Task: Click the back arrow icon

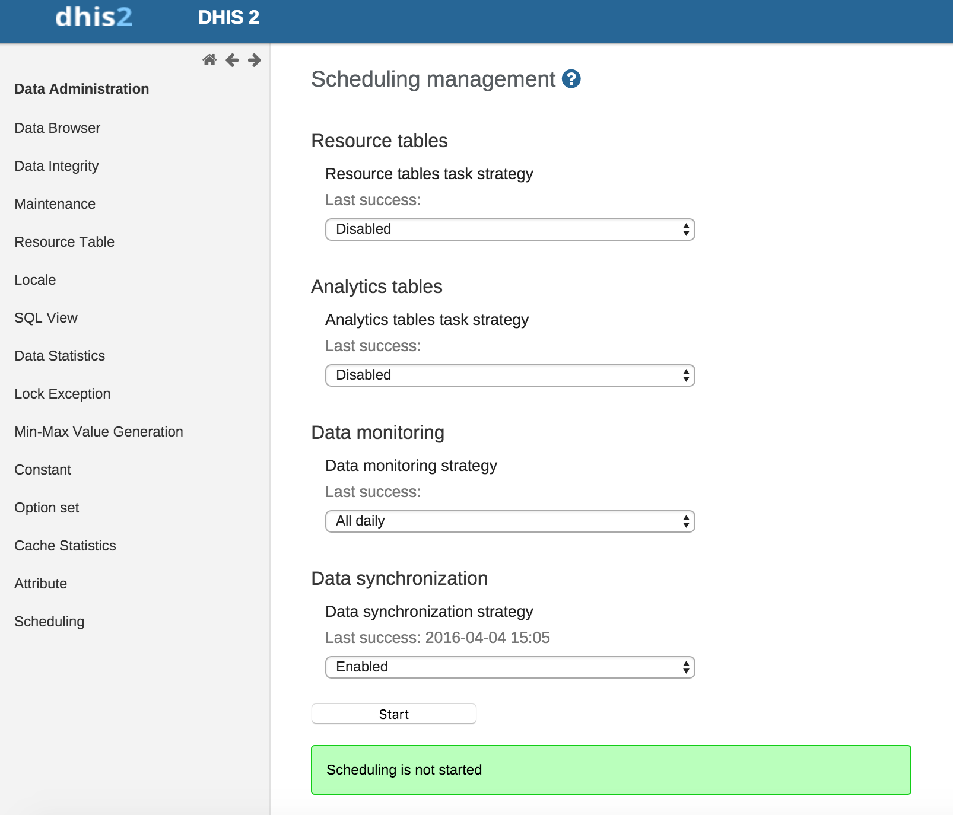Action: 232,60
